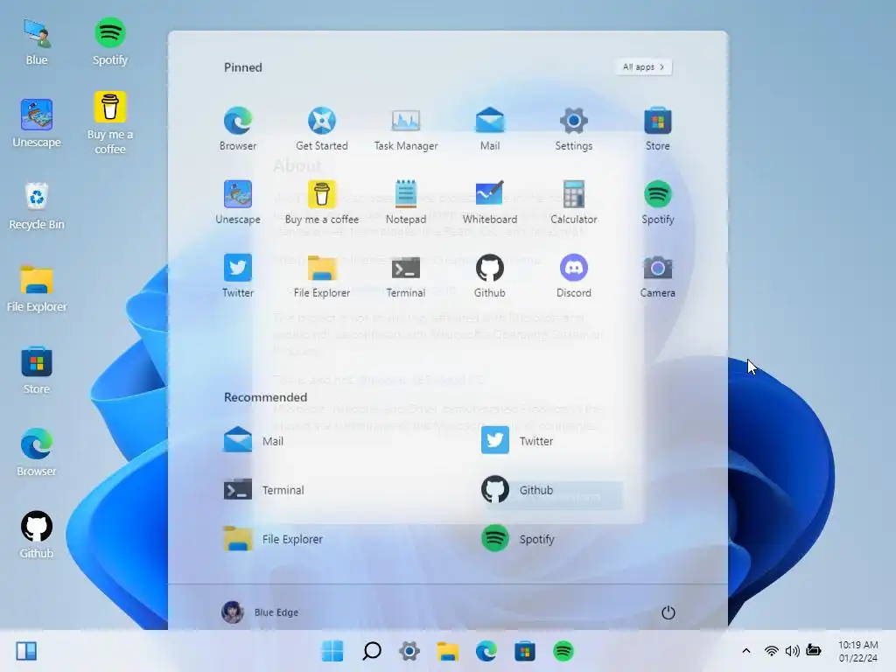Open the Store in Pinned apps
The image size is (896, 672).
(x=658, y=129)
